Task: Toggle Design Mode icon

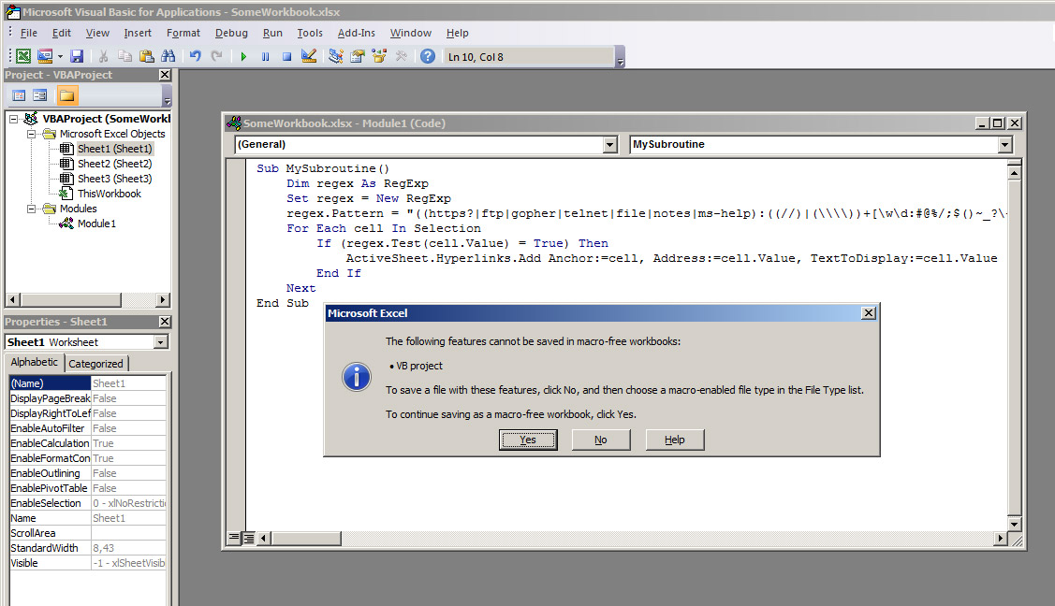Action: (x=309, y=56)
